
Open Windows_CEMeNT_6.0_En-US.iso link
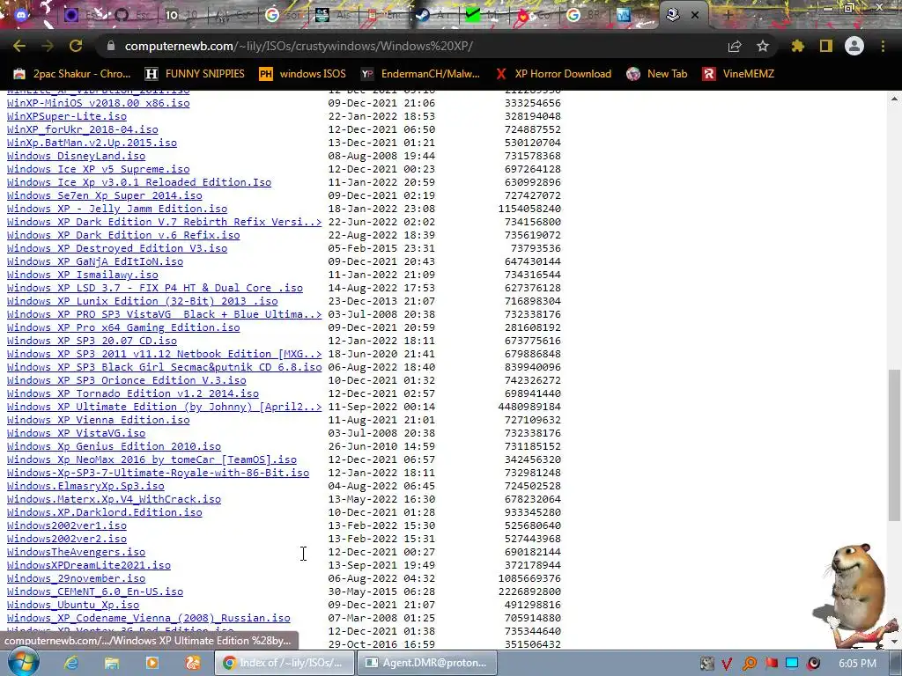[95, 592]
